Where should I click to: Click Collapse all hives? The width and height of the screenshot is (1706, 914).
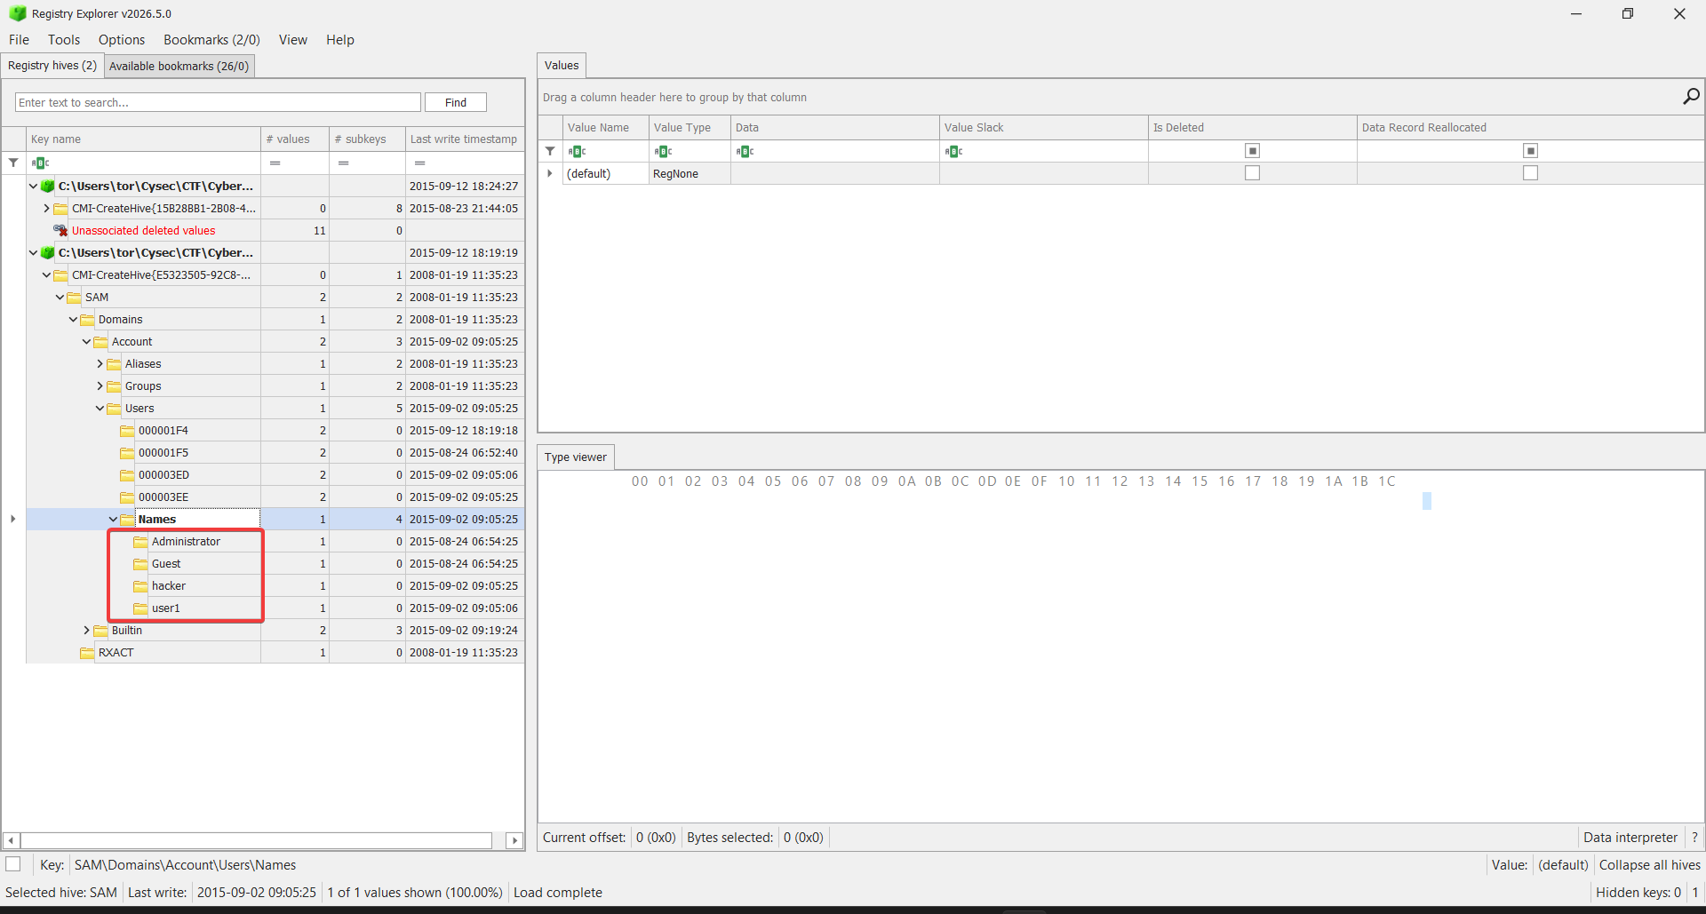pyautogui.click(x=1649, y=865)
